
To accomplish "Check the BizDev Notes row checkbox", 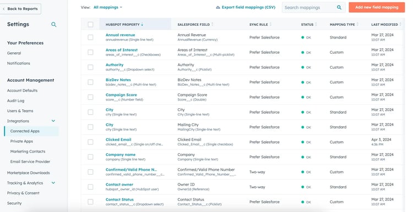I will (x=90, y=82).
